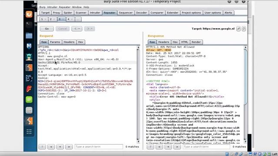The height and width of the screenshot is (156, 278).
Task: Click the lower Burp Suite icon in dock
Action: coord(29,121)
